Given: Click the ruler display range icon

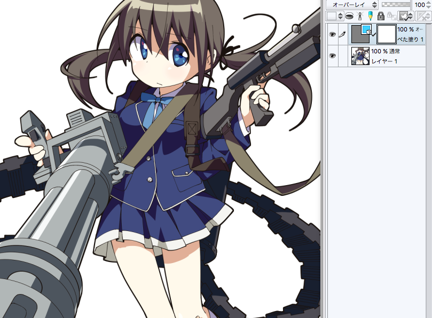Looking at the screenshot, I should coord(423,16).
